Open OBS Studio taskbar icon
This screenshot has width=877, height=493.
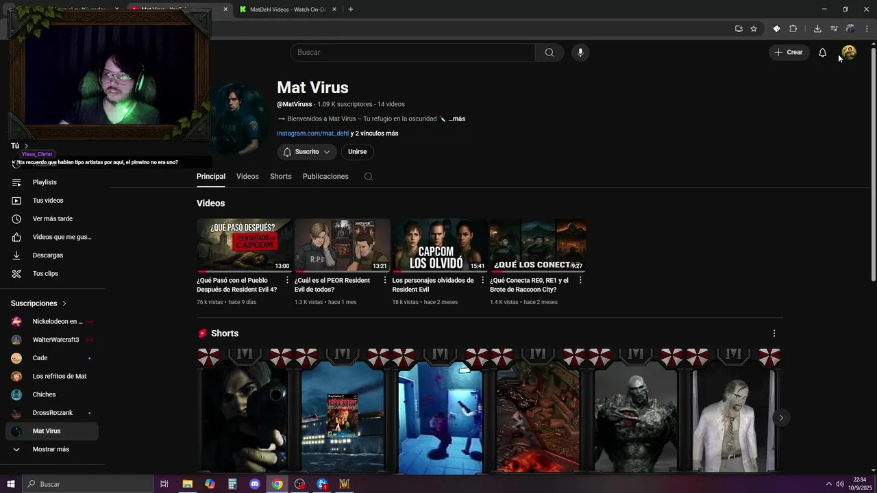(x=299, y=484)
